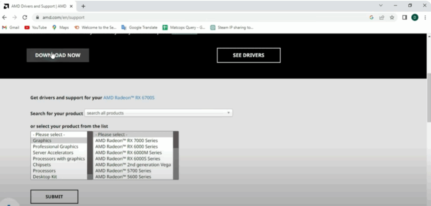Open Steam IP sharing bookmark
The width and height of the screenshot is (431, 206).
pos(232,27)
